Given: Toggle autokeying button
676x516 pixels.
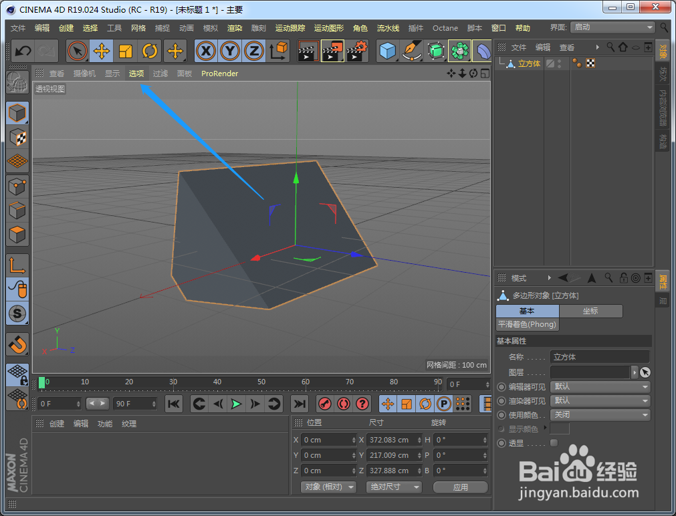Looking at the screenshot, I should (344, 404).
